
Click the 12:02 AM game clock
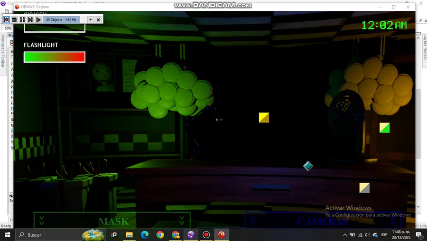point(384,25)
